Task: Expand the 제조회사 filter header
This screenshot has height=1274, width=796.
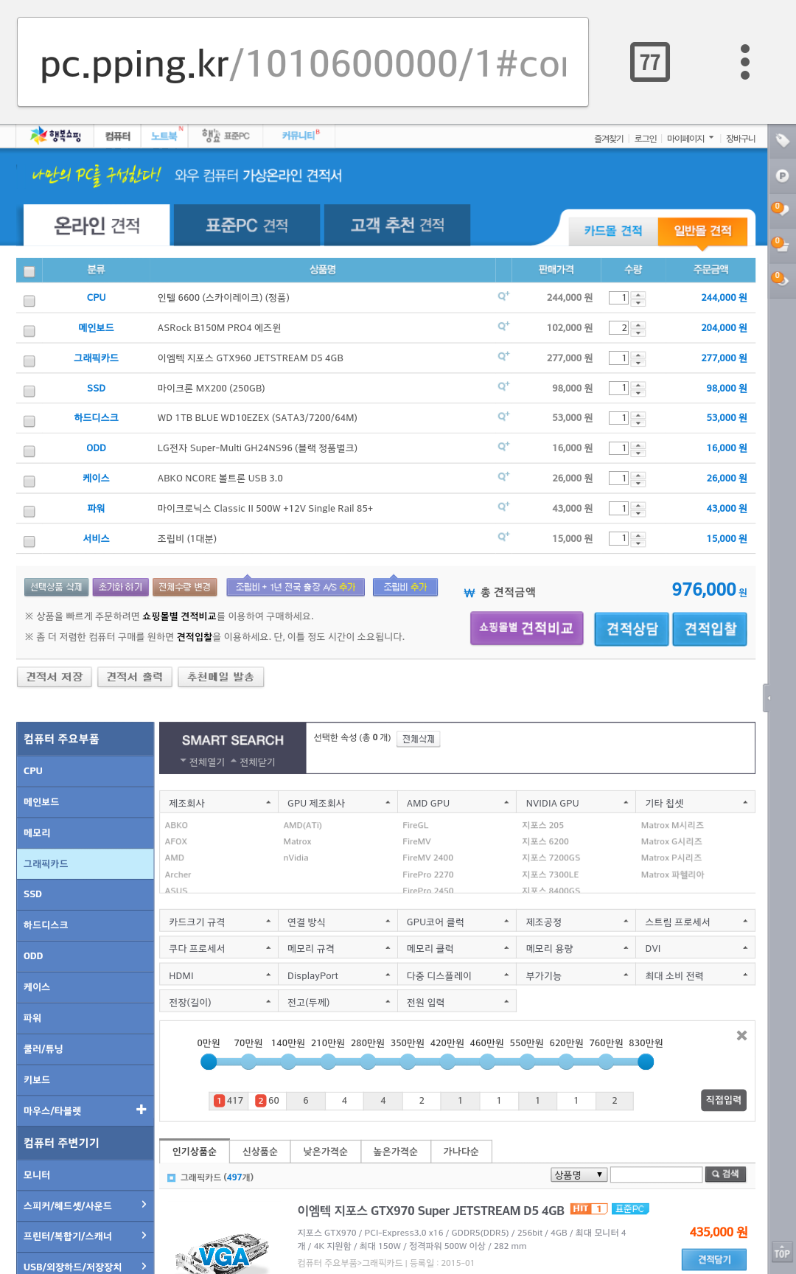Action: tap(219, 803)
